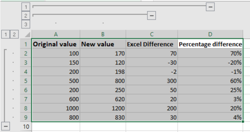Click column outline level 1 button
Viewport: 250px width, 132px height.
[26, 7]
